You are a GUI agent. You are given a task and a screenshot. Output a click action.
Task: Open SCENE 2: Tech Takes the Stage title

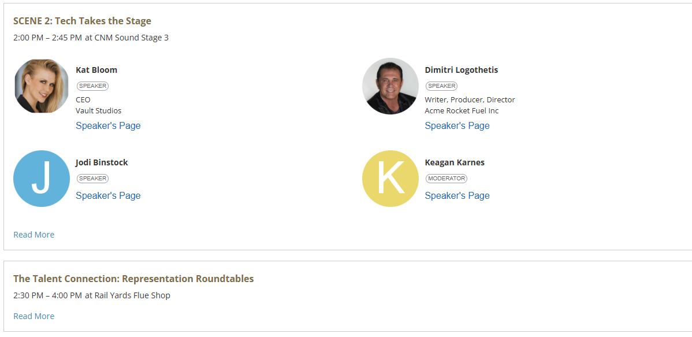tap(82, 21)
